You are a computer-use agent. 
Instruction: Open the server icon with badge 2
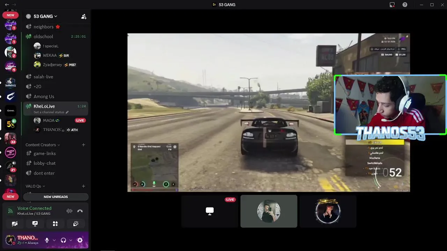pyautogui.click(x=10, y=52)
